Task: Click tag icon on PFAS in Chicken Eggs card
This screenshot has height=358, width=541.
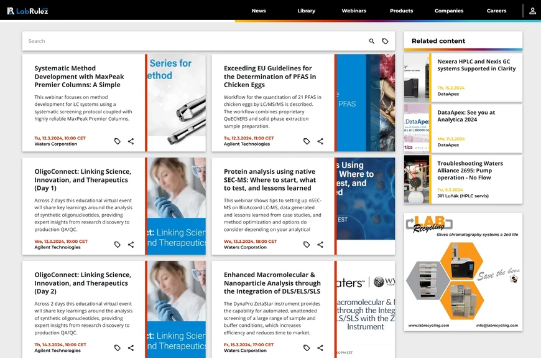Action: 307,141
